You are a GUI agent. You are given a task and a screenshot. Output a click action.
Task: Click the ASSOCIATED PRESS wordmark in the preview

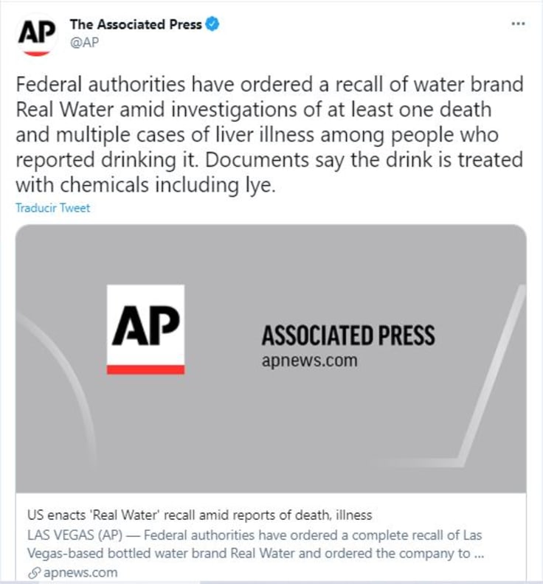tap(347, 336)
